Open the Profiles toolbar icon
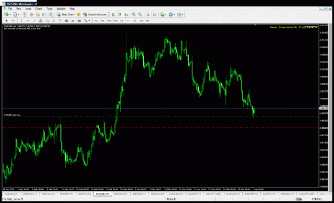 click(x=15, y=14)
